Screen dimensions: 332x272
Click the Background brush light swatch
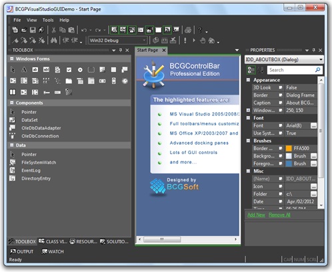(x=289, y=156)
